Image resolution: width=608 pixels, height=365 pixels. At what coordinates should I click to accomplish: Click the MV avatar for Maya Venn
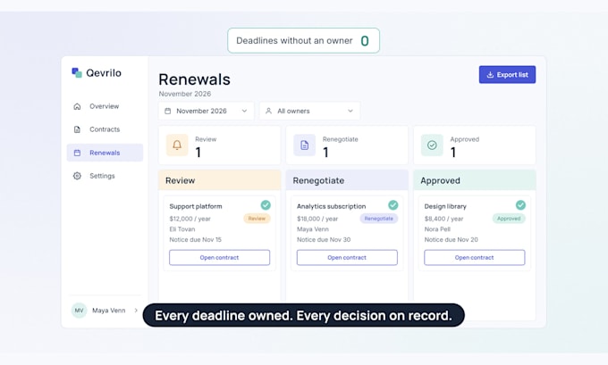coord(79,311)
